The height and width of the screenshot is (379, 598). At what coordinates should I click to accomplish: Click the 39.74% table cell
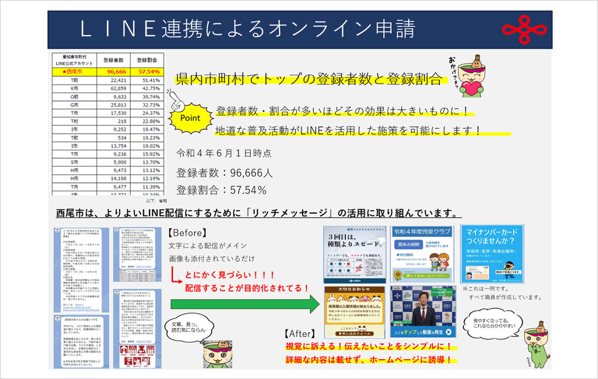[x=147, y=96]
